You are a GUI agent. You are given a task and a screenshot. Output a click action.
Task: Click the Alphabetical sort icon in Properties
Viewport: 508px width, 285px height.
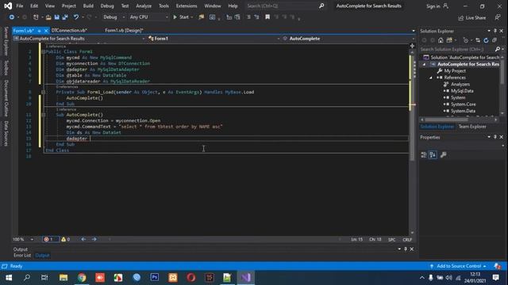point(433,155)
